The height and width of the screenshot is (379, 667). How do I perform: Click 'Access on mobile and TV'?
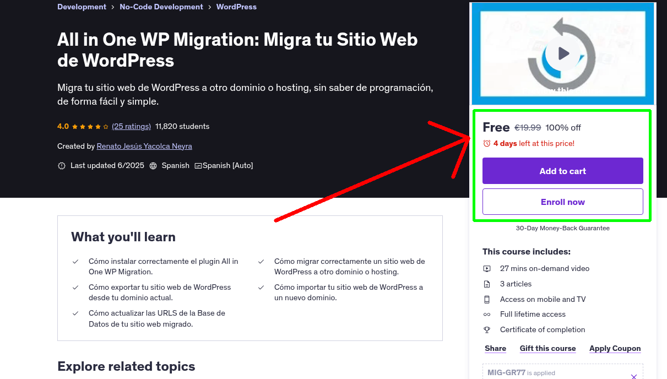pos(543,299)
